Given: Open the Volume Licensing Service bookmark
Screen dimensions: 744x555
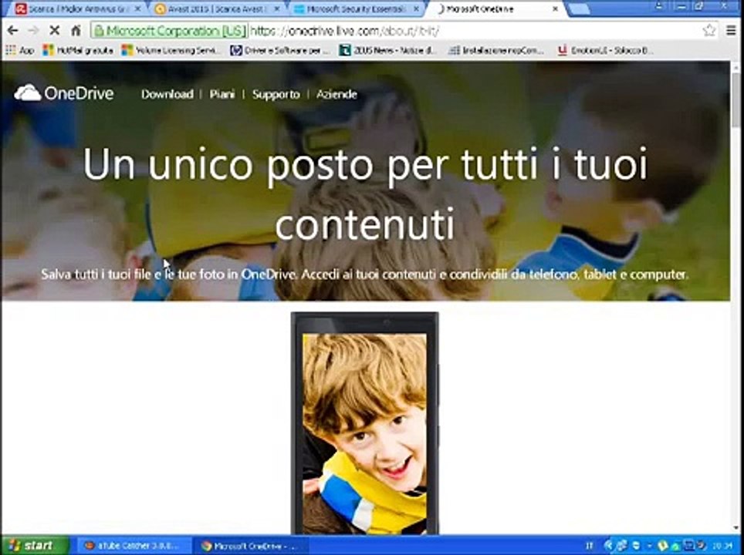Looking at the screenshot, I should tap(171, 50).
